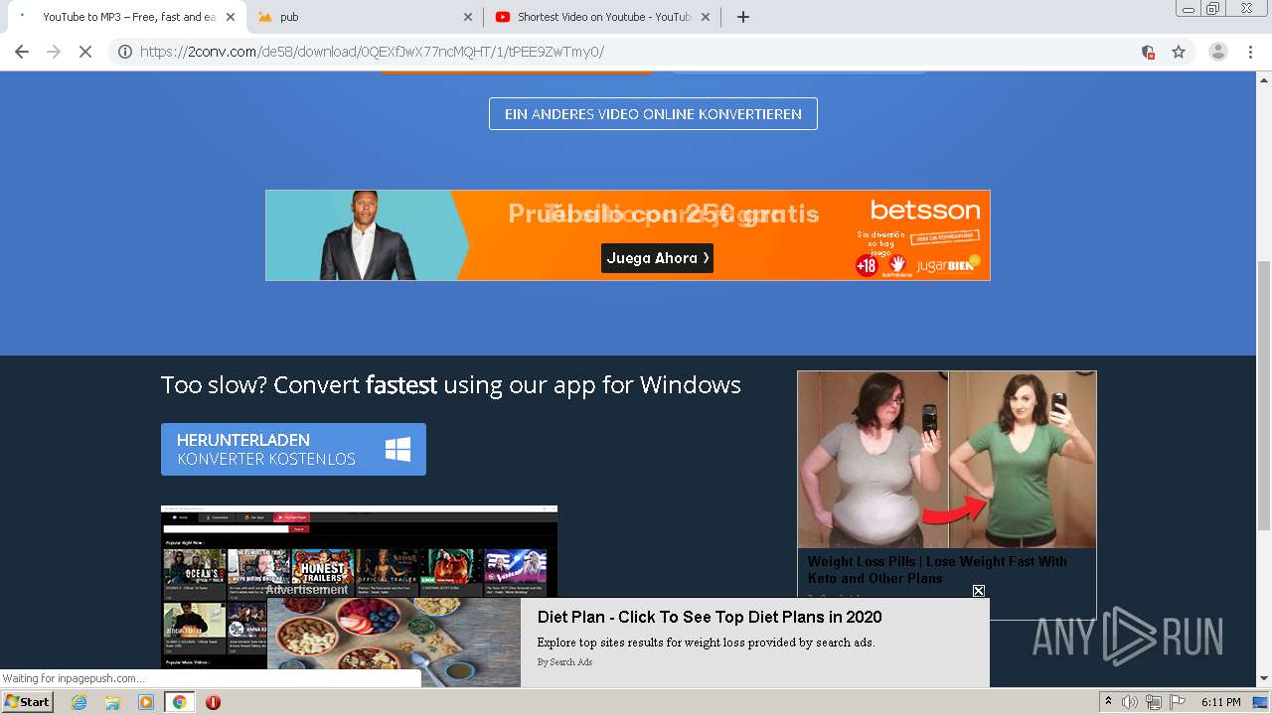
Task: Open the blocked content shield icon
Action: tap(1148, 52)
